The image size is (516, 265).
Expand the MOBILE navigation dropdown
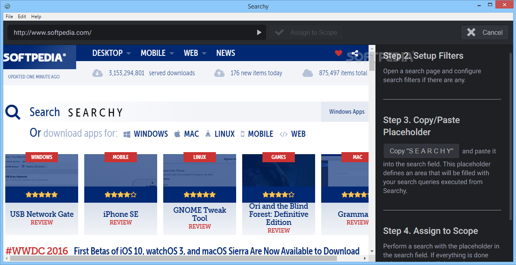click(157, 53)
